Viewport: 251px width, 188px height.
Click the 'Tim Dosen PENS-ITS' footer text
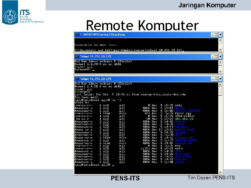[x=211, y=178]
